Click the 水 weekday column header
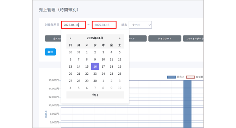Viewport: 236px width, 128px height. click(95, 45)
